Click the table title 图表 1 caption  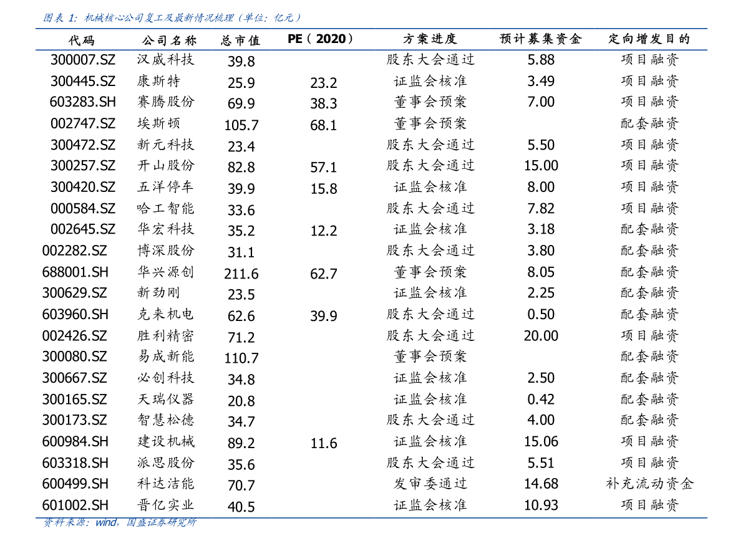coord(173,17)
